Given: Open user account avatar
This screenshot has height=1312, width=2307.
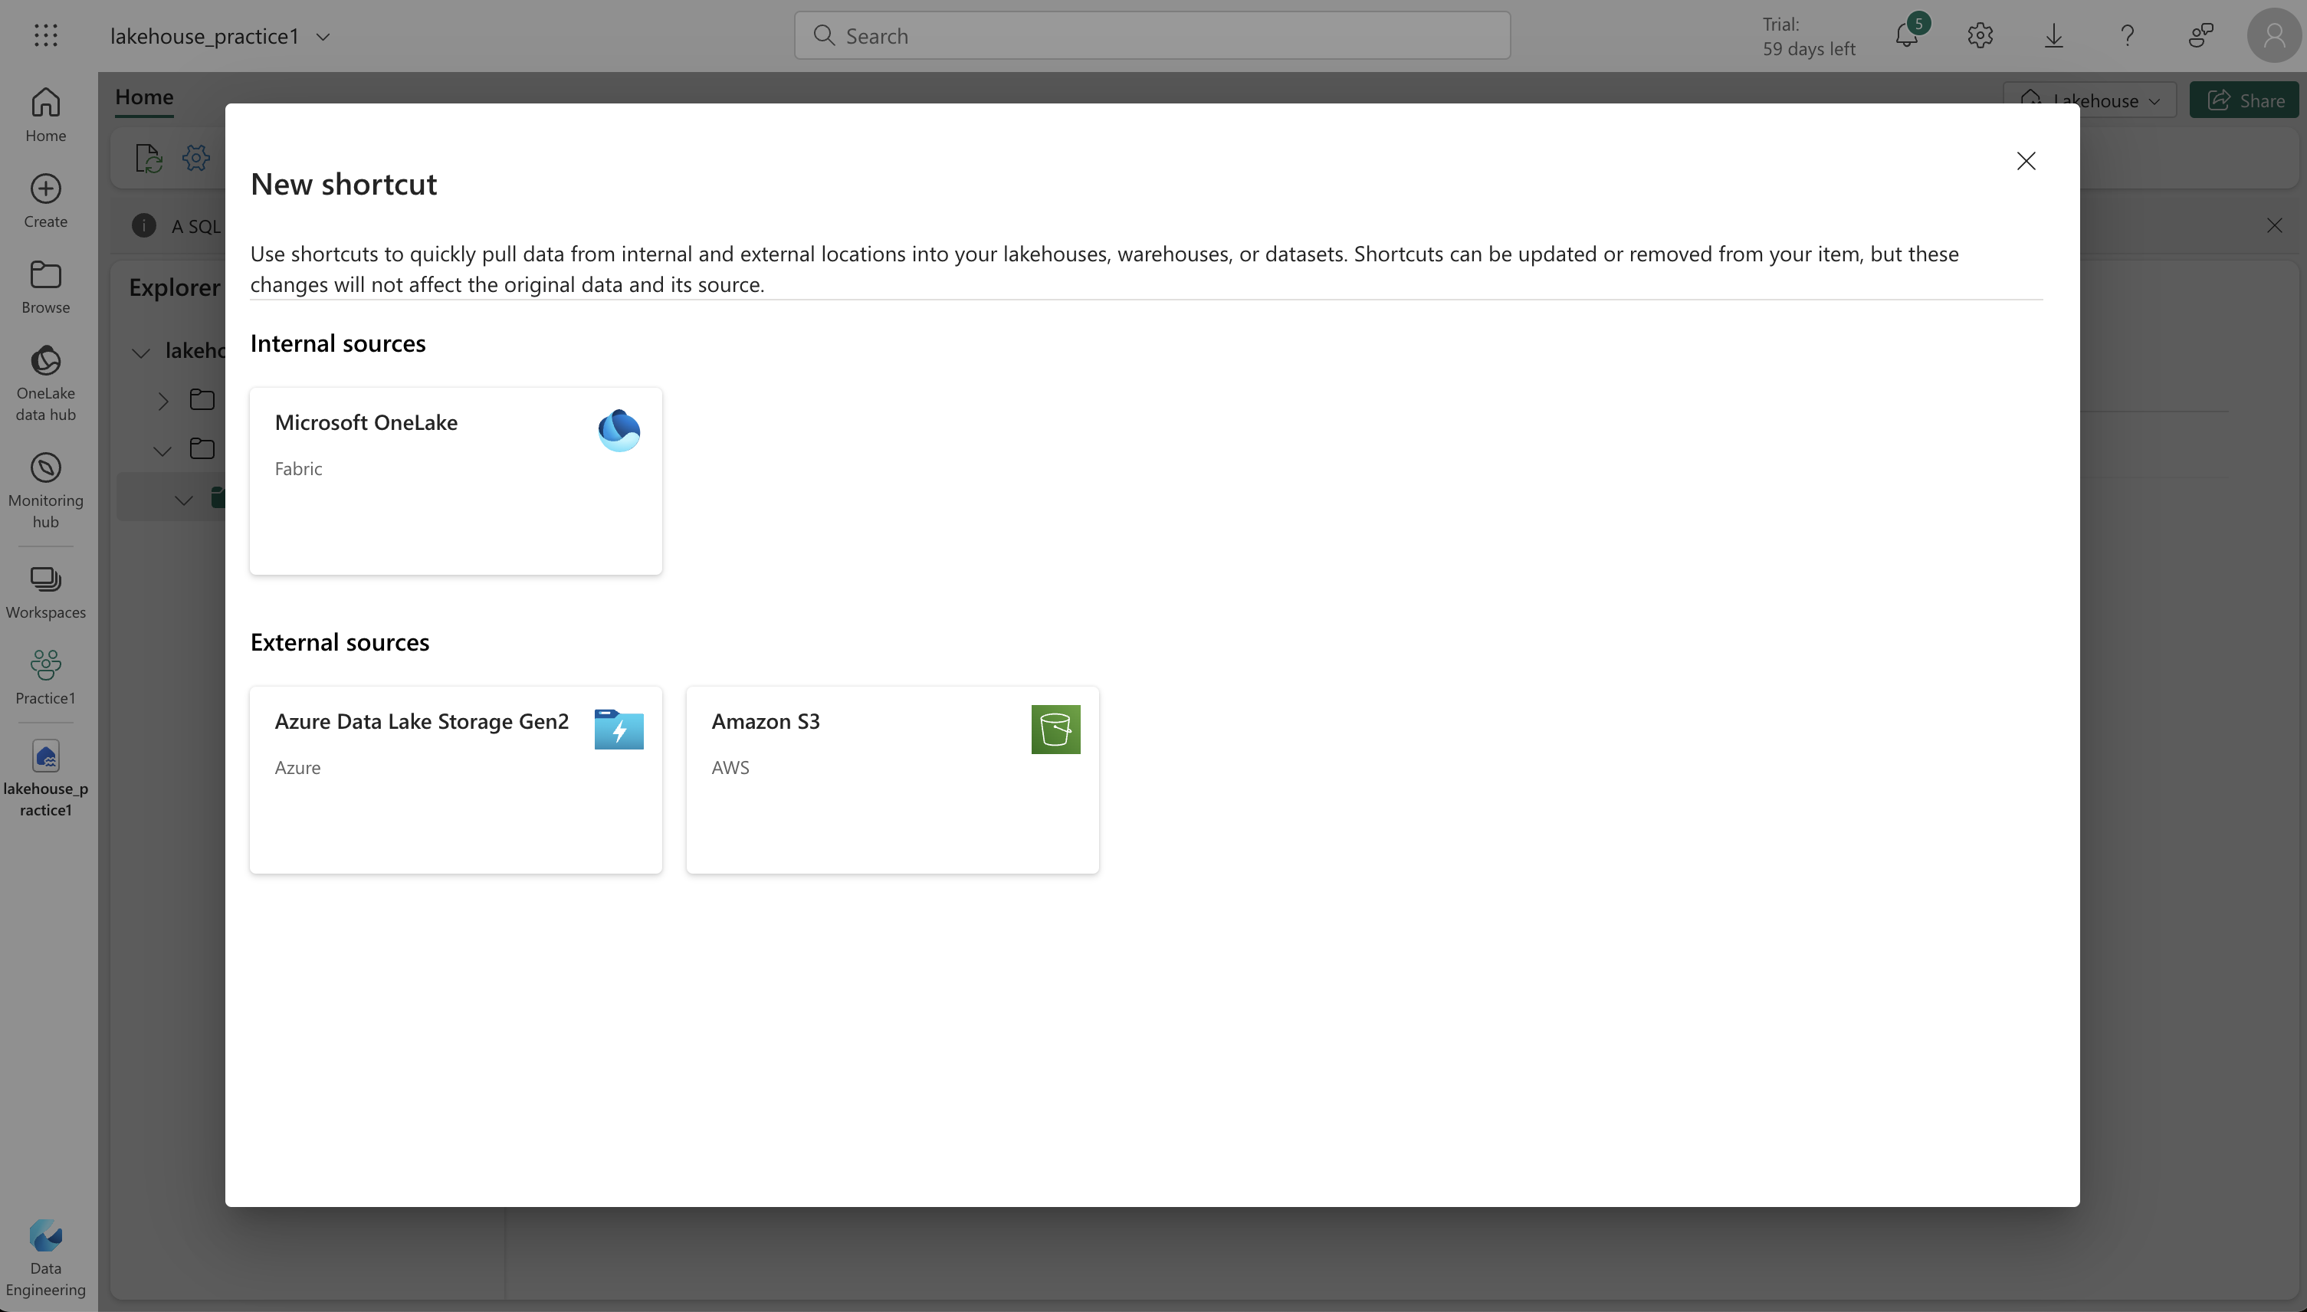Looking at the screenshot, I should pyautogui.click(x=2275, y=35).
